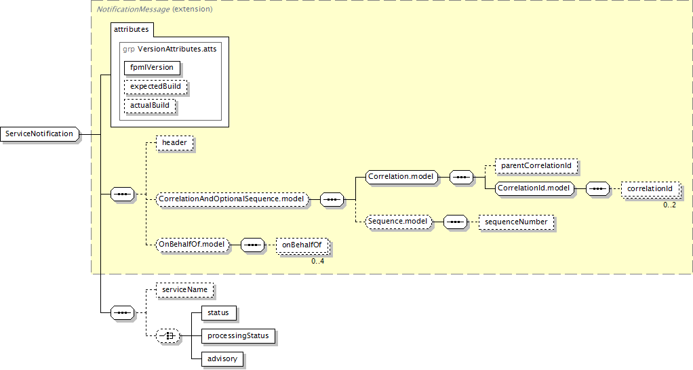Screen dimensions: 693x370
Task: Select the ServiceNotification root element
Action: click(39, 134)
